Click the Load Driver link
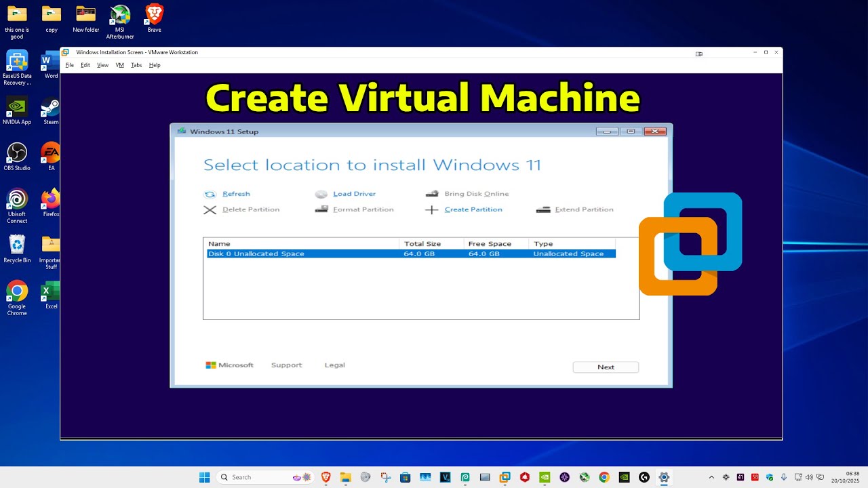This screenshot has height=488, width=868. point(354,194)
